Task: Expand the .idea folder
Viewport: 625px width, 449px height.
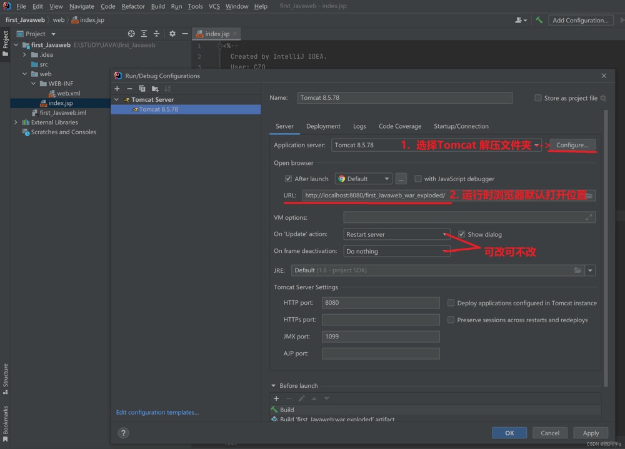Action: (x=25, y=54)
